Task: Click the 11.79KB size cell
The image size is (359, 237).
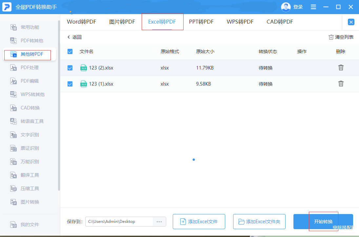Action: [205, 68]
